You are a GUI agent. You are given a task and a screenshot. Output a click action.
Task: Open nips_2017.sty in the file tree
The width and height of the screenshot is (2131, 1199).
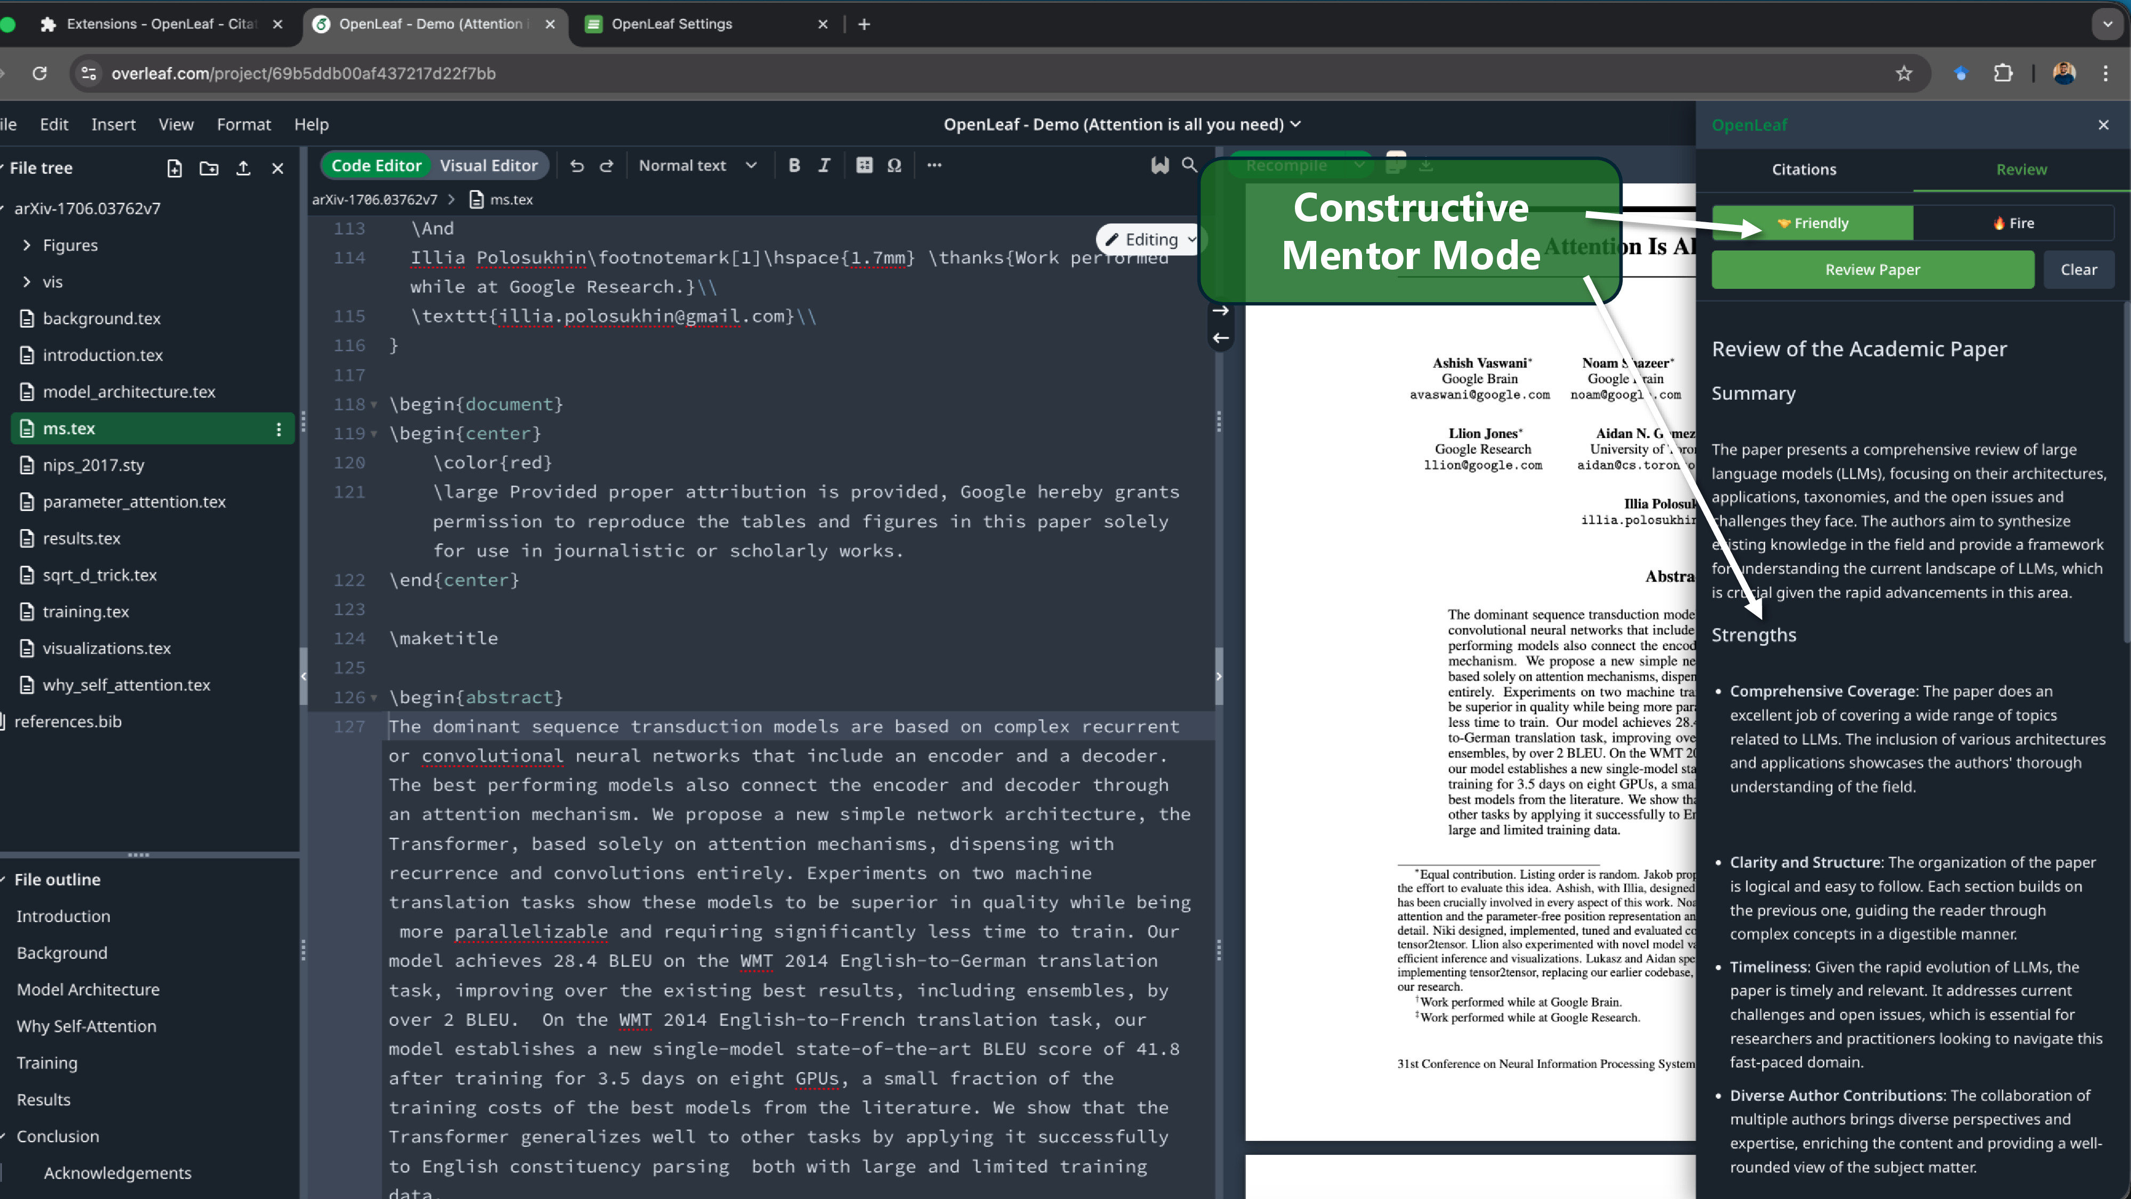93,465
